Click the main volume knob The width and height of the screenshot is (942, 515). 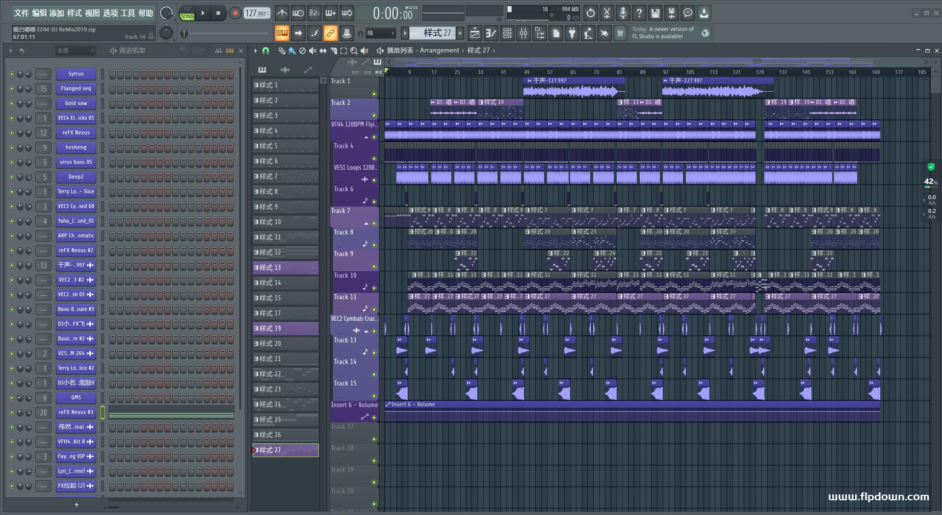pyautogui.click(x=166, y=13)
